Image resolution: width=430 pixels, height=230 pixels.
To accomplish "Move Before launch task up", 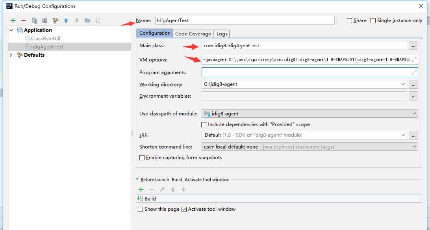I will (x=173, y=189).
